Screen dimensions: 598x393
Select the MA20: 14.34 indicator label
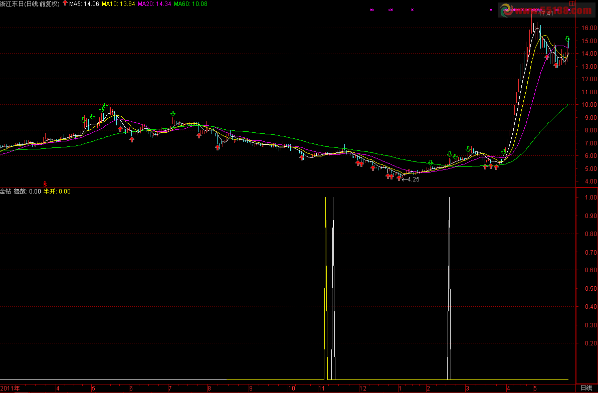tap(154, 4)
